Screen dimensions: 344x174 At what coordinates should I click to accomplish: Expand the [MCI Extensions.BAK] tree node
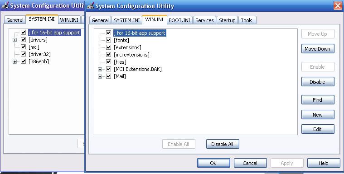[100, 70]
